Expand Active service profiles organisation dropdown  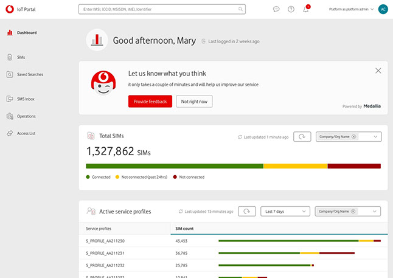click(x=375, y=211)
